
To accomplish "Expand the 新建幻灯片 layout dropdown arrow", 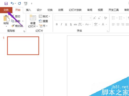I will coord(37,26).
